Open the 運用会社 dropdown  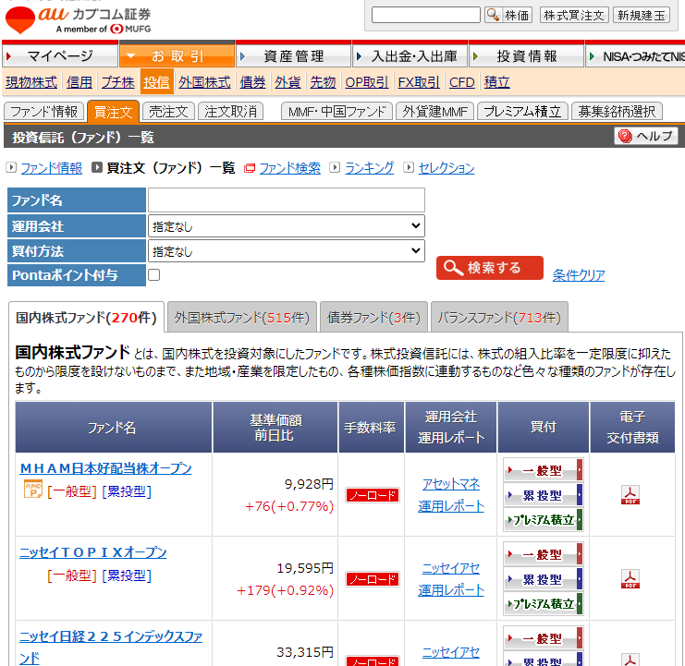coord(287,225)
